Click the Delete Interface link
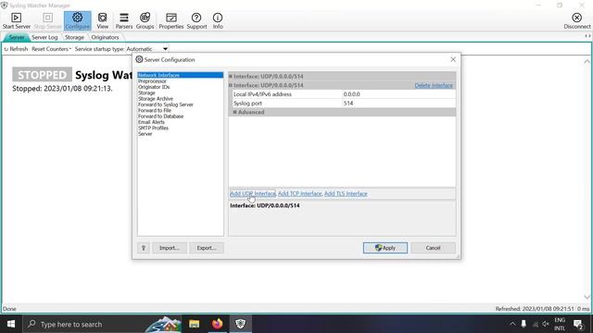593x333 pixels. coord(434,85)
